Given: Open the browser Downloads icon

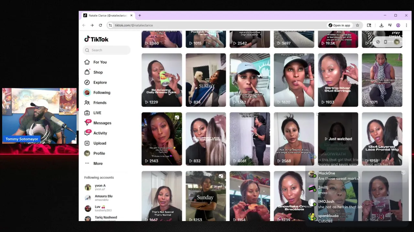Looking at the screenshot, I should (381, 25).
